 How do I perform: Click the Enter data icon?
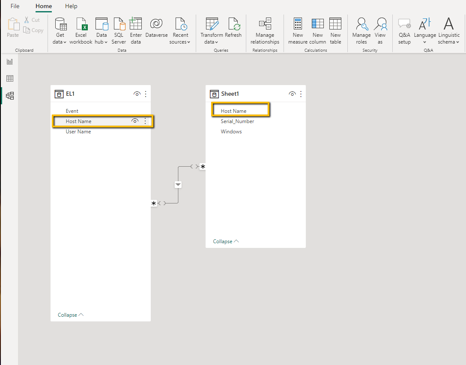click(135, 24)
